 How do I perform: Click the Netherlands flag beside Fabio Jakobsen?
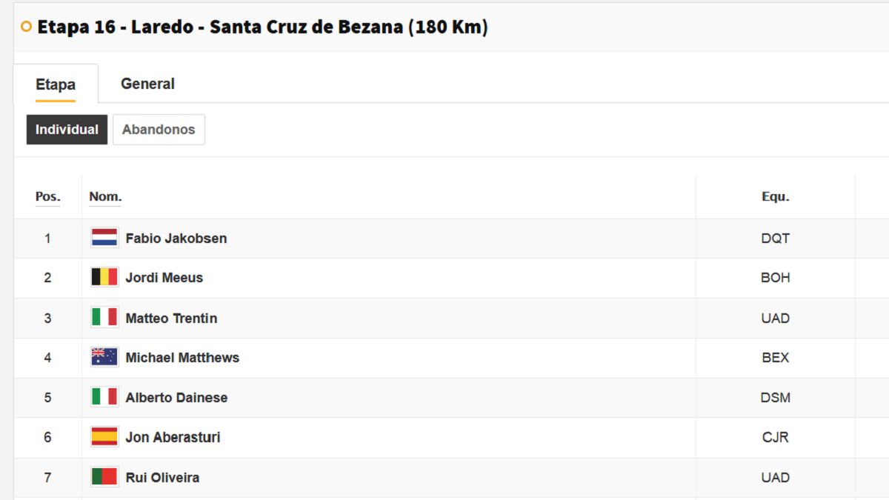point(104,238)
